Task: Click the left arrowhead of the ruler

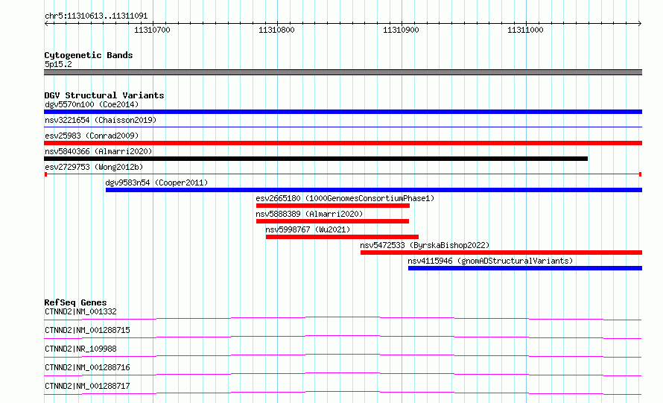Action: [x=46, y=24]
